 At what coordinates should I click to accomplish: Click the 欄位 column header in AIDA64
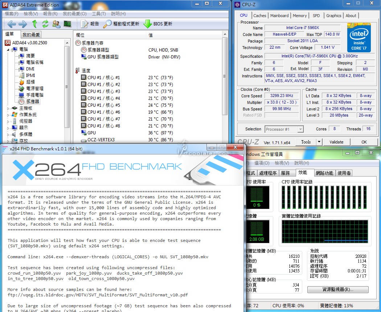(x=110, y=35)
